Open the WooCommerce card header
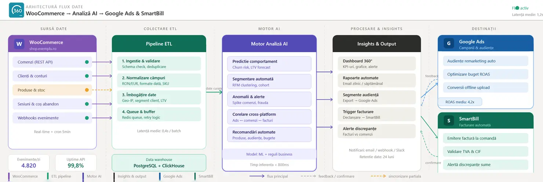 point(52,44)
